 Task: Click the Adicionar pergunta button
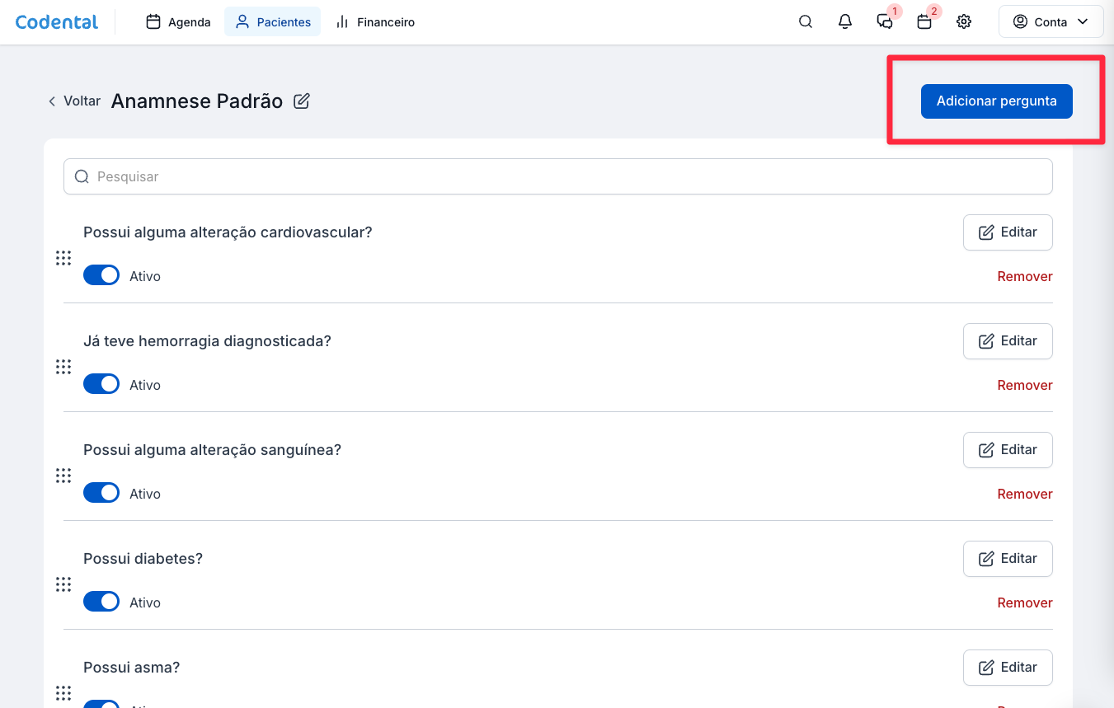point(996,101)
